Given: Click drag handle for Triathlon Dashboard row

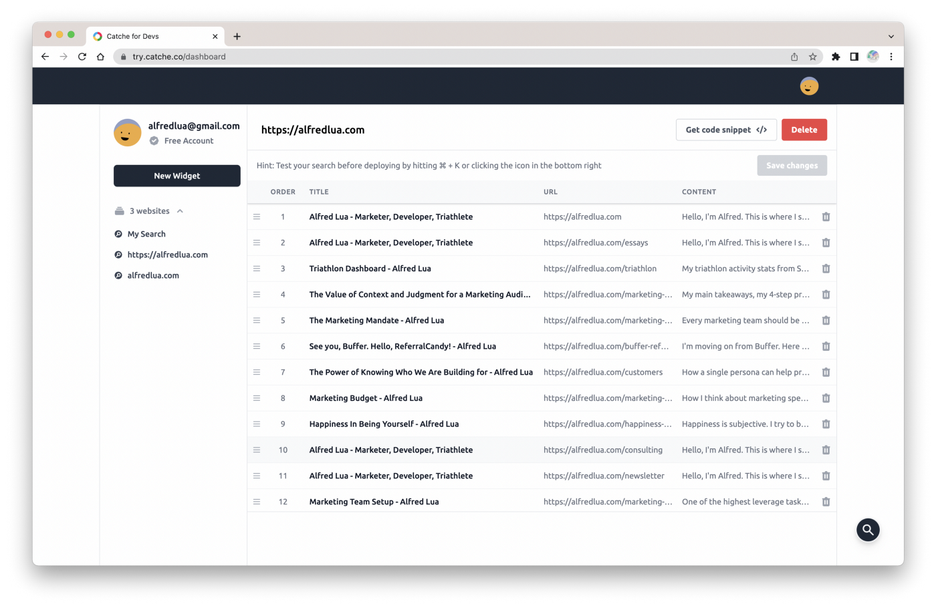Looking at the screenshot, I should [x=257, y=269].
